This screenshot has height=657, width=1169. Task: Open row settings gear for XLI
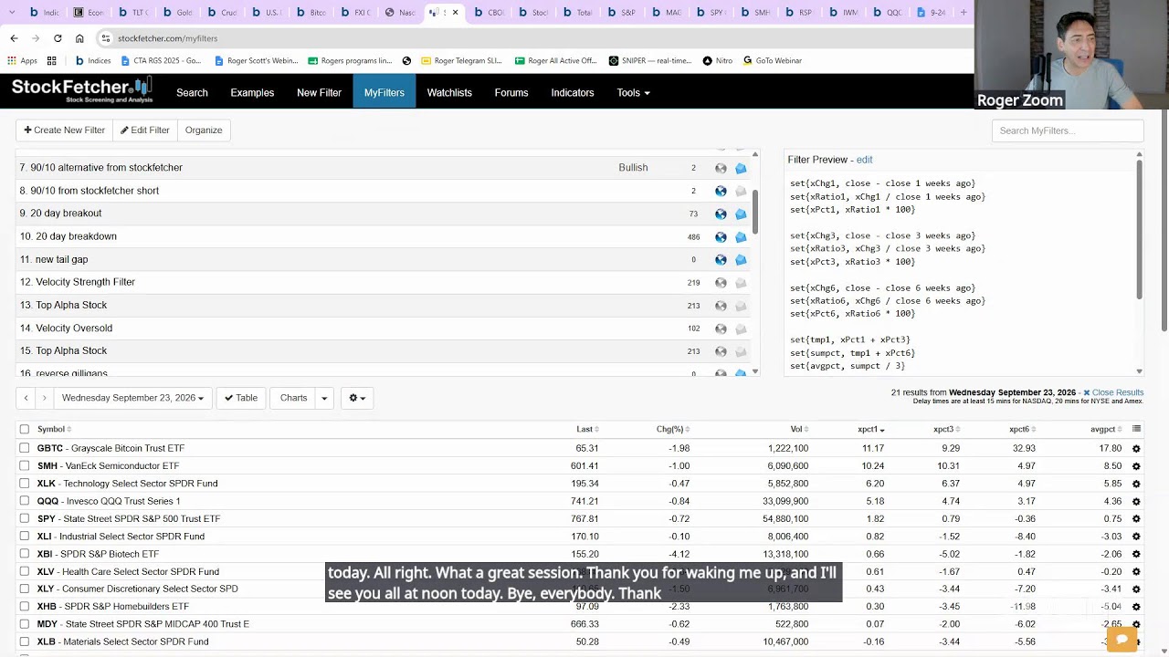tap(1136, 537)
